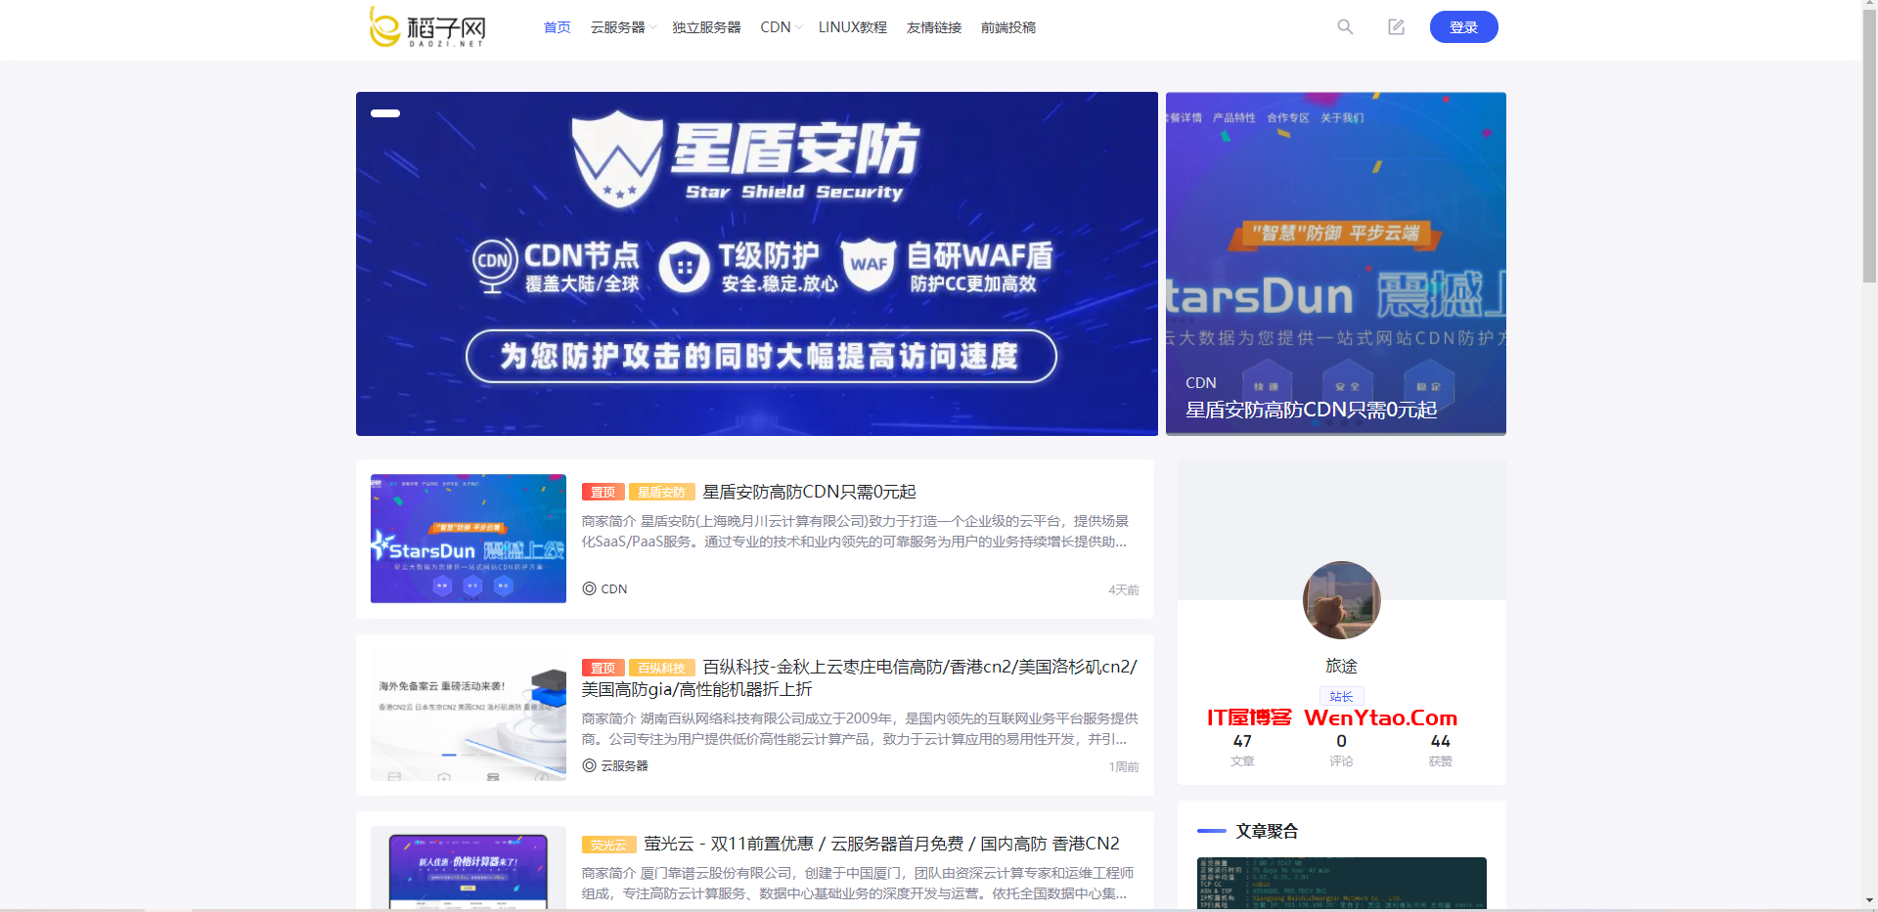Open the 独立服务器 menu item
Screen dimensions: 1878x912
point(706,27)
